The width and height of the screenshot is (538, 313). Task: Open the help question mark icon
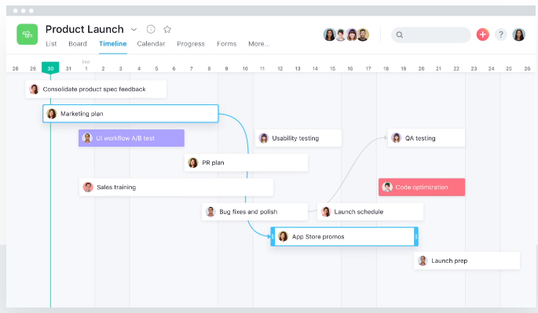501,35
